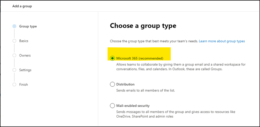This screenshot has height=127, width=260.
Task: Select the Microsoft 365 radio button
Action: click(x=112, y=58)
